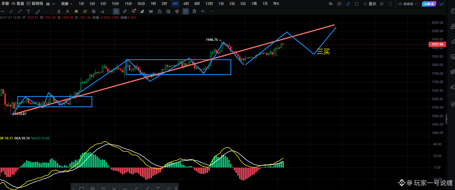Image resolution: width=455 pixels, height=190 pixels.
Task: Expand the 周期 period dropdown
Action: [x=67, y=4]
